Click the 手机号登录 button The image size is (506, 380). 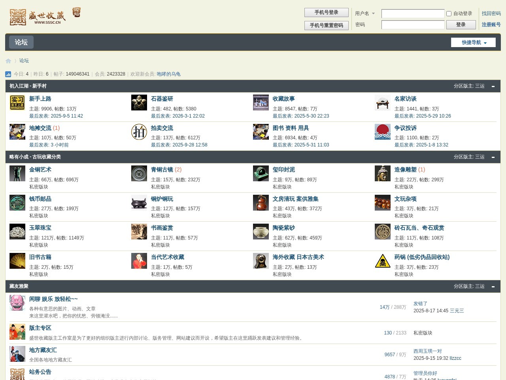(x=326, y=13)
